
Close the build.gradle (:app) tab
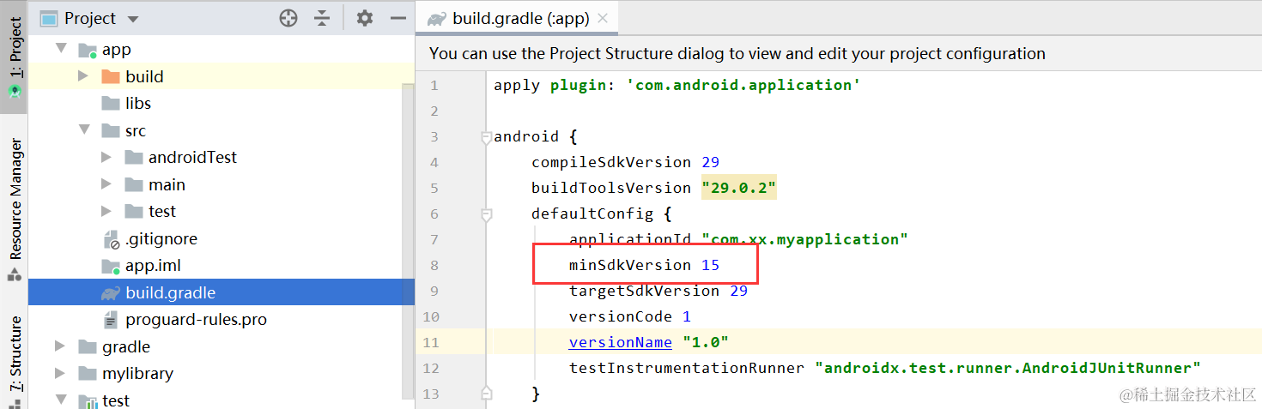(x=603, y=18)
